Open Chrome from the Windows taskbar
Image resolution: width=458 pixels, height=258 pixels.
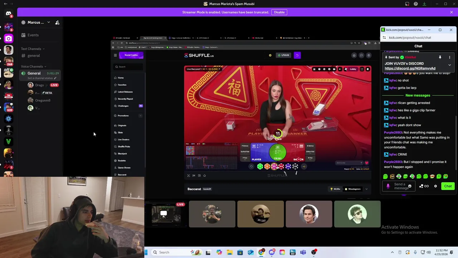click(x=261, y=252)
